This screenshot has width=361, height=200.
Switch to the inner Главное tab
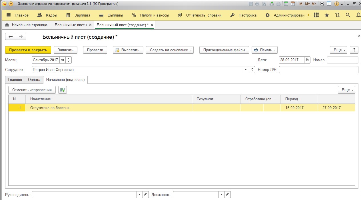tap(15, 80)
